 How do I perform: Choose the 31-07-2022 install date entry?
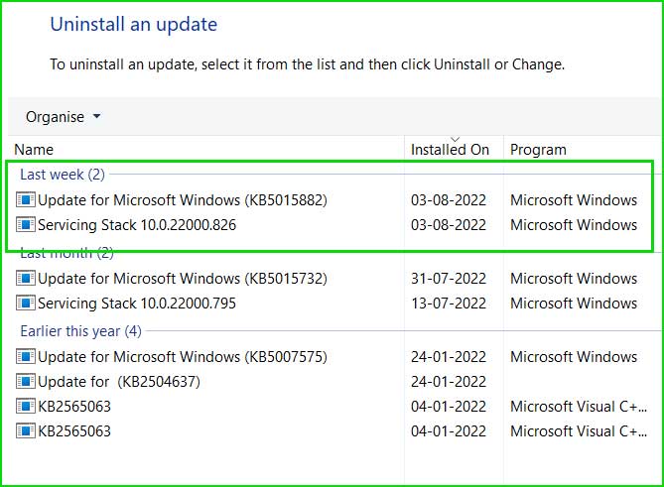449,279
